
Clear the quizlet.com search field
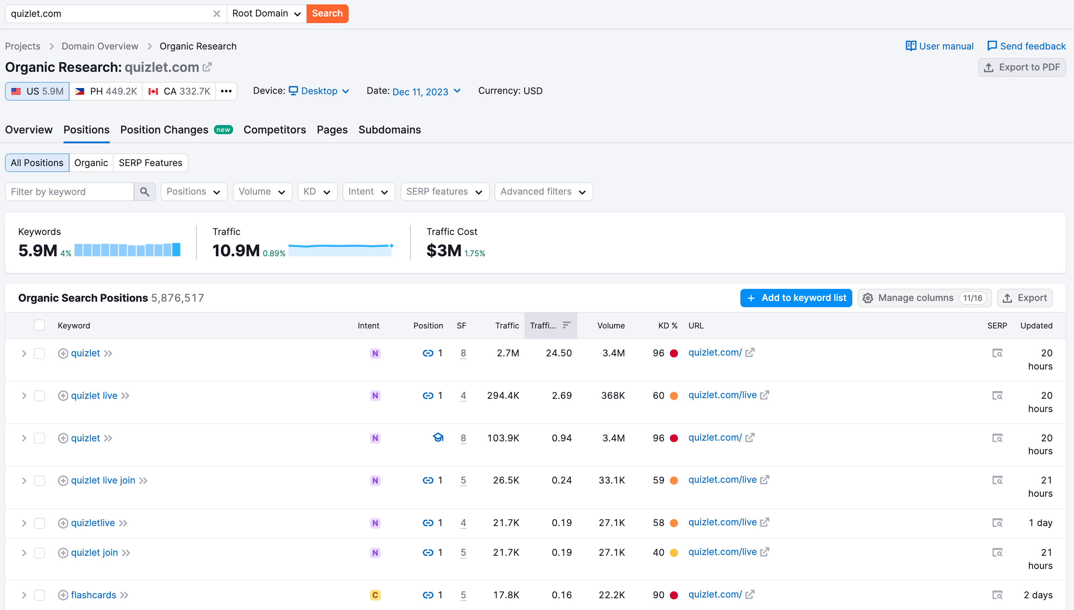tap(217, 14)
